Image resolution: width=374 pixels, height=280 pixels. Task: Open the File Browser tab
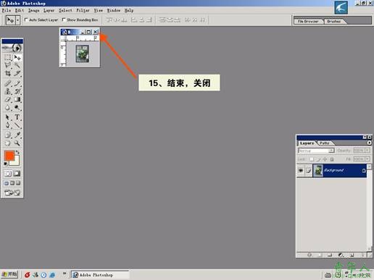308,21
